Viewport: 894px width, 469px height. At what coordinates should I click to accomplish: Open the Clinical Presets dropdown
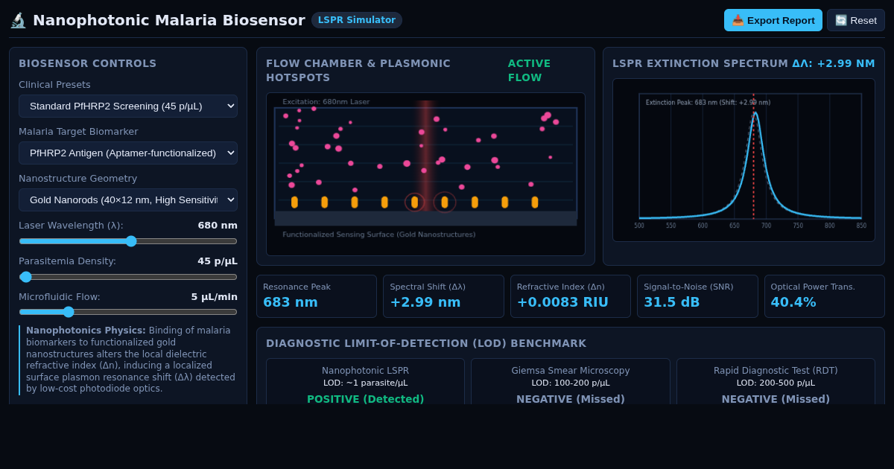pyautogui.click(x=128, y=106)
